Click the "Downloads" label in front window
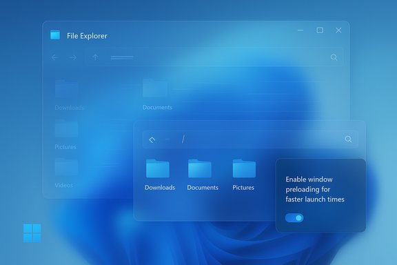 160,188
